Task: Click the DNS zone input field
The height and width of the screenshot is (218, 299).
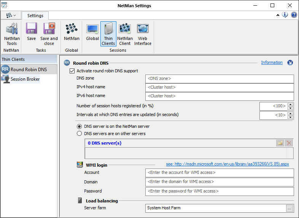Action: pos(219,79)
